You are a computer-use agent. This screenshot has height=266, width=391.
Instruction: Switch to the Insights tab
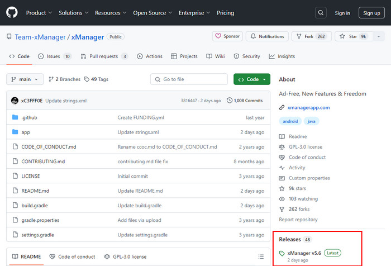pyautogui.click(x=282, y=56)
